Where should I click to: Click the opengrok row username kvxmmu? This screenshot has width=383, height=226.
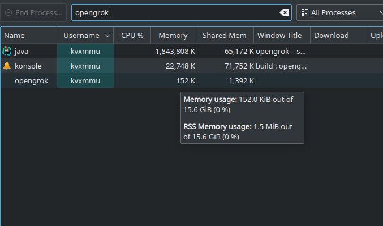(x=85, y=80)
